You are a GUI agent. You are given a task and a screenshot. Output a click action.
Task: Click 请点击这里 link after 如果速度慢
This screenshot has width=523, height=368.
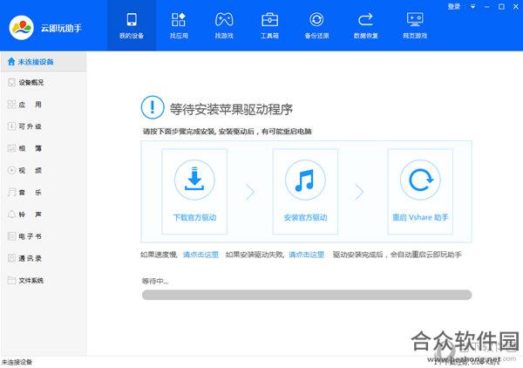coord(200,255)
